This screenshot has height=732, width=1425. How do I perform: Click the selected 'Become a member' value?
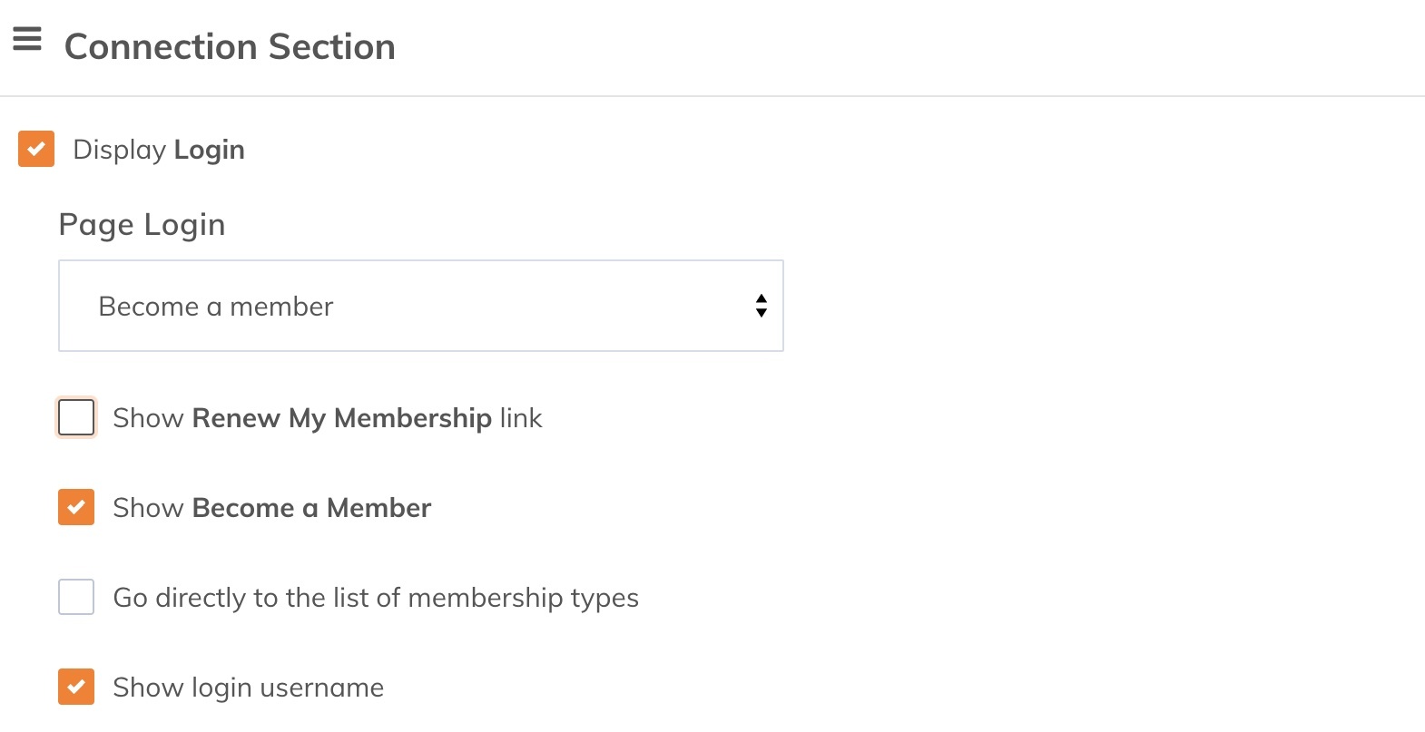coord(216,307)
